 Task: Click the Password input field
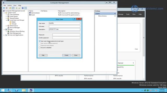point(66,35)
